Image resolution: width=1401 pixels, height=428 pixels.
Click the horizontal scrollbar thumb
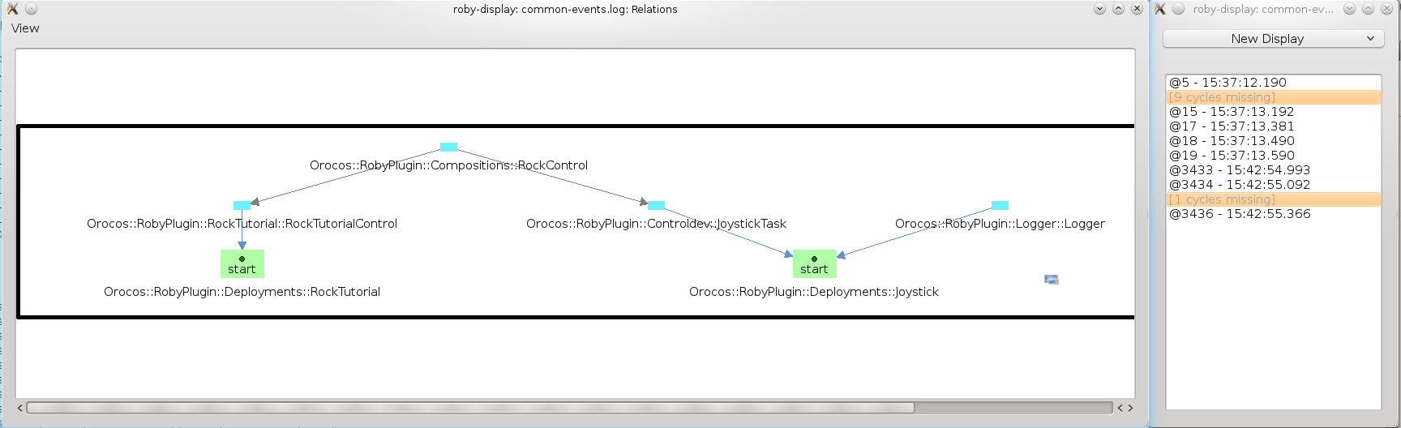click(470, 408)
